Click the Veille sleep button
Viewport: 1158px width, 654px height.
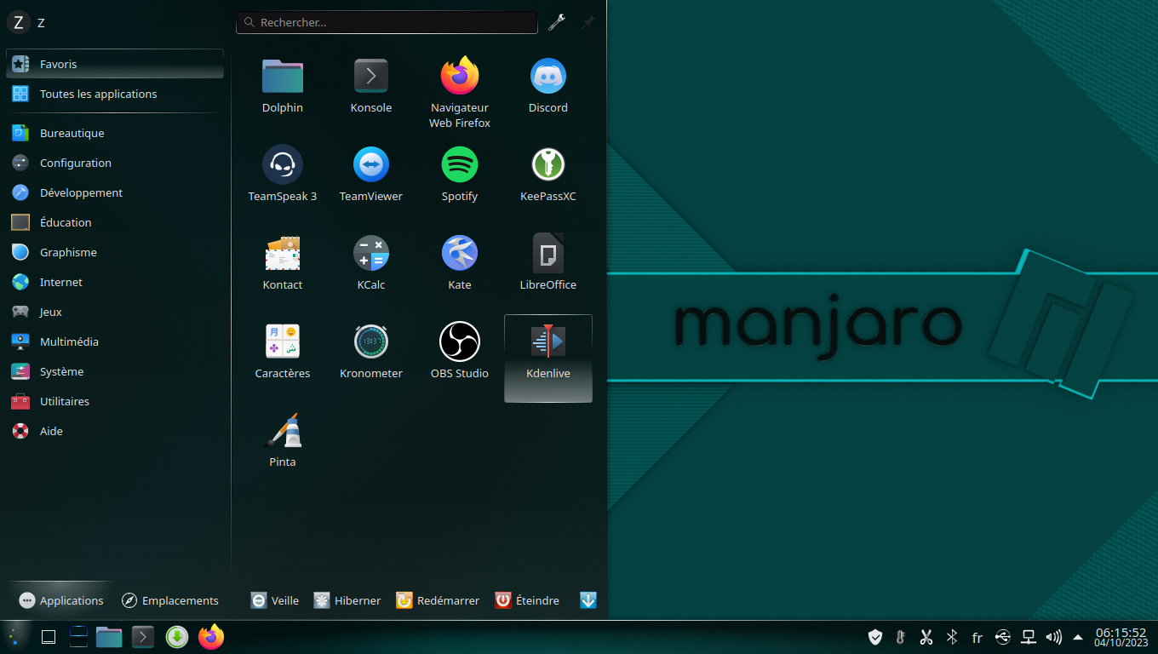click(275, 600)
